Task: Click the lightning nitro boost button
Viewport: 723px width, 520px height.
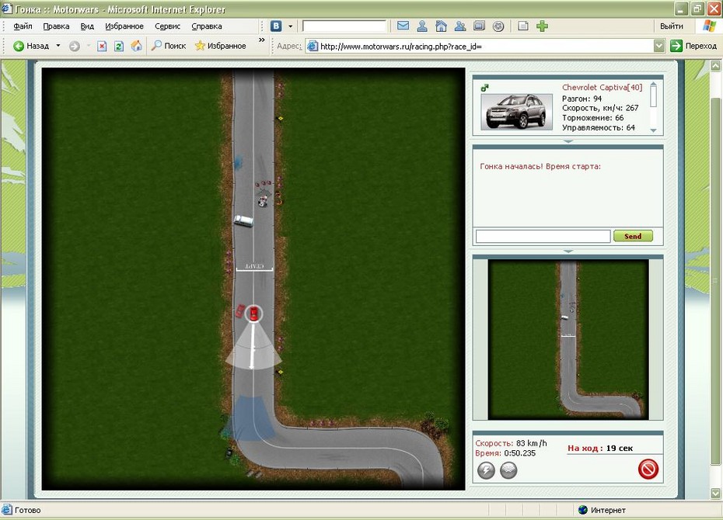Action: [x=486, y=470]
